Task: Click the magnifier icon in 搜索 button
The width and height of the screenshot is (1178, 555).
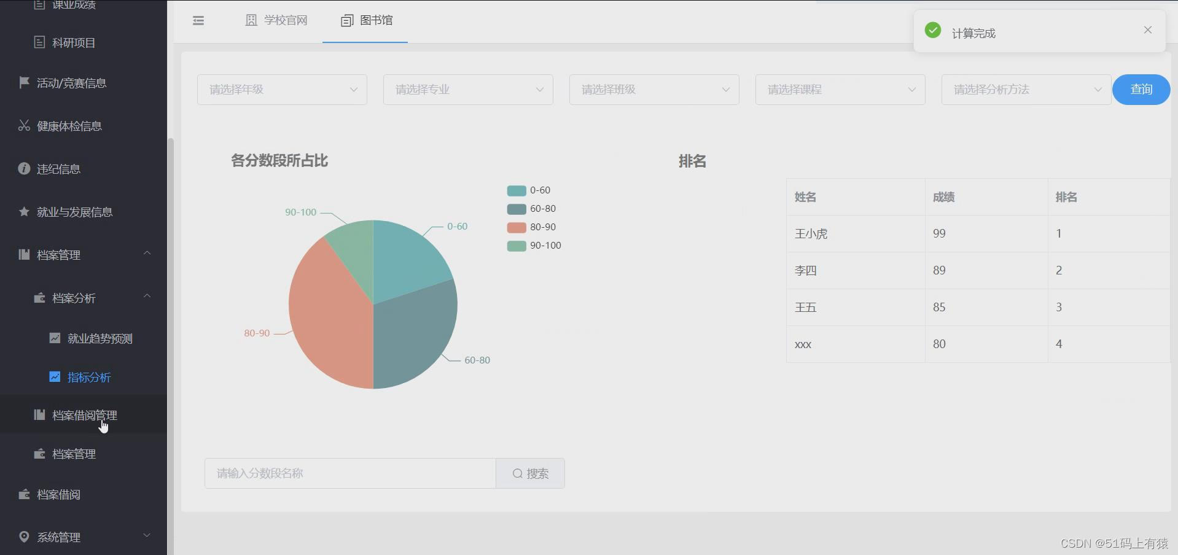Action: [x=518, y=473]
